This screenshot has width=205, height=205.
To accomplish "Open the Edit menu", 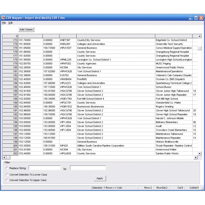I will [11, 23].
